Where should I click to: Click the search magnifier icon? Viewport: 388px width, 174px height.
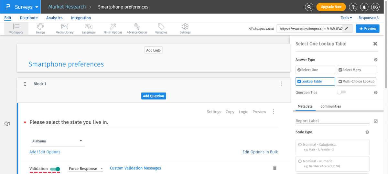point(309,7)
